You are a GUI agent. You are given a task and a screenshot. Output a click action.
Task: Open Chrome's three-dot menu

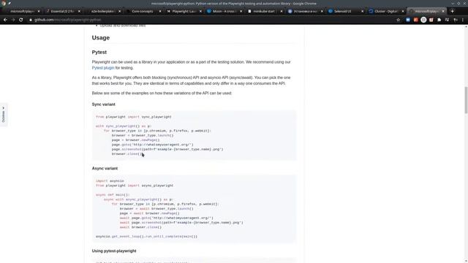(x=463, y=20)
